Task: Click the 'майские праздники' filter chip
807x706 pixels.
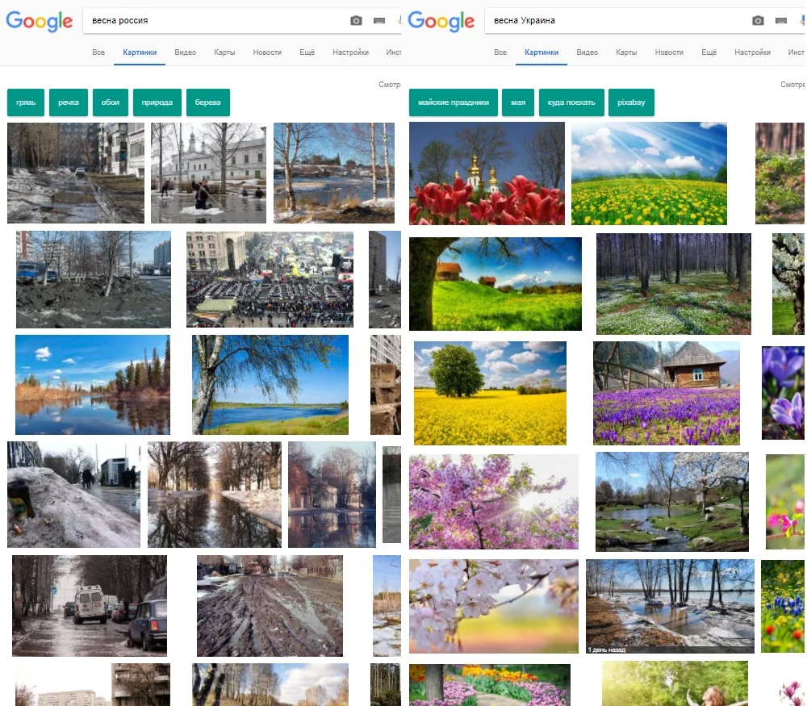Action: 454,102
